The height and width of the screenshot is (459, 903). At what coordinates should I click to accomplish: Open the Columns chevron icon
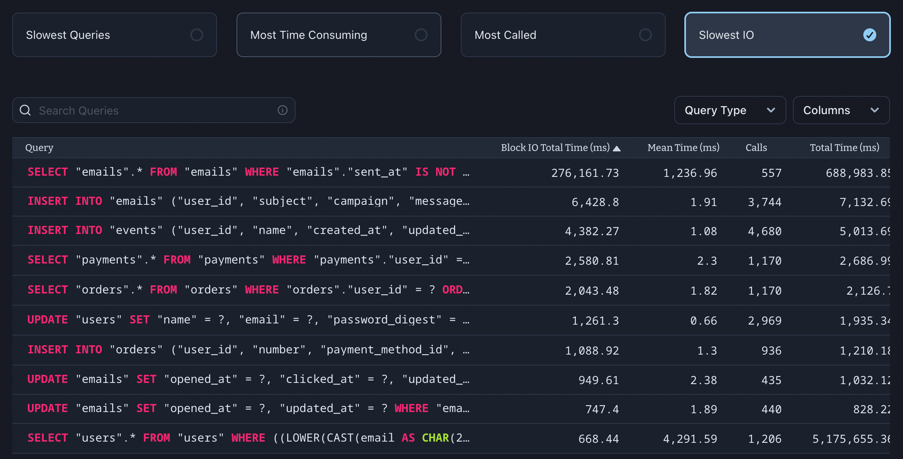[875, 110]
